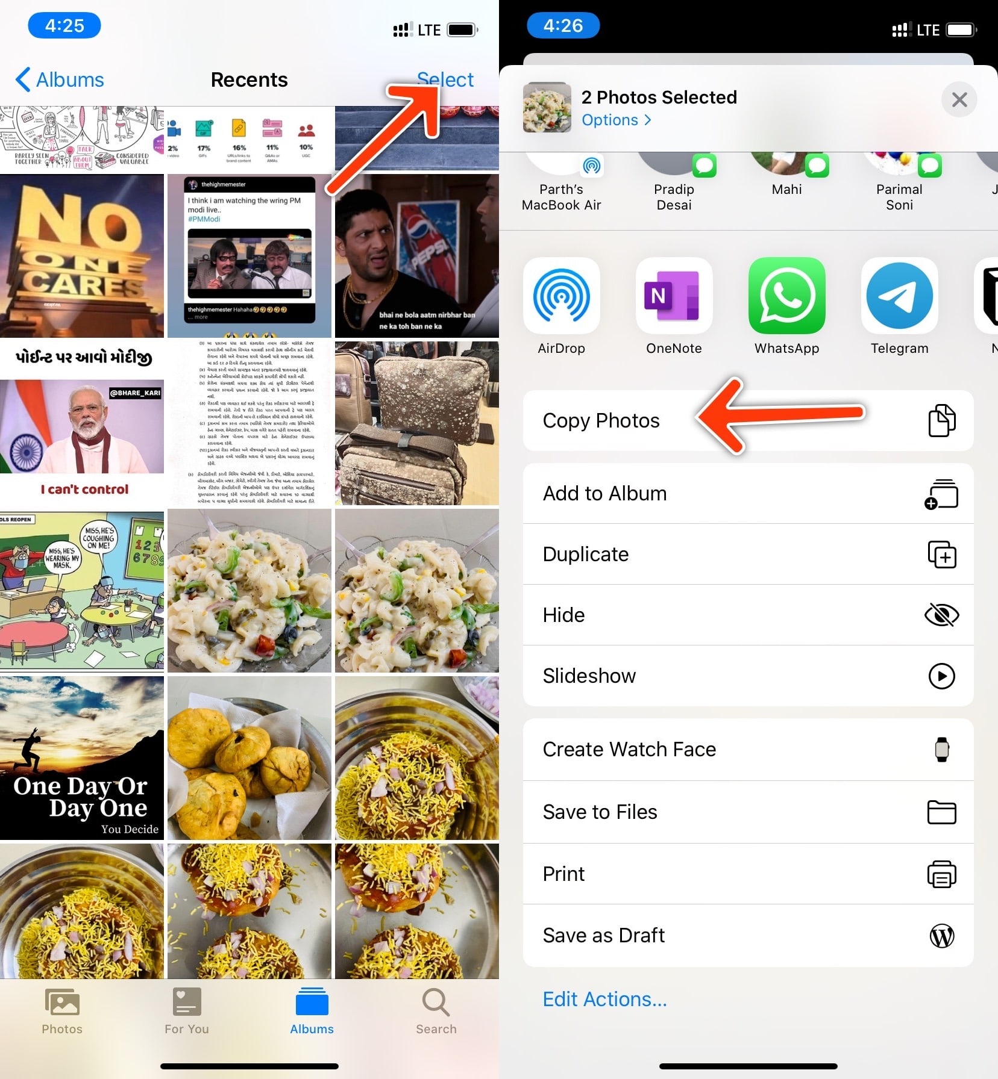Share photos via AirDrop
This screenshot has width=998, height=1079.
(x=561, y=307)
